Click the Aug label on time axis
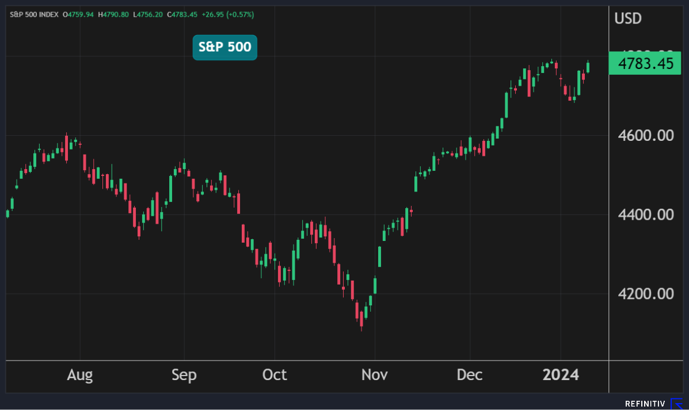This screenshot has width=689, height=410. (x=79, y=375)
